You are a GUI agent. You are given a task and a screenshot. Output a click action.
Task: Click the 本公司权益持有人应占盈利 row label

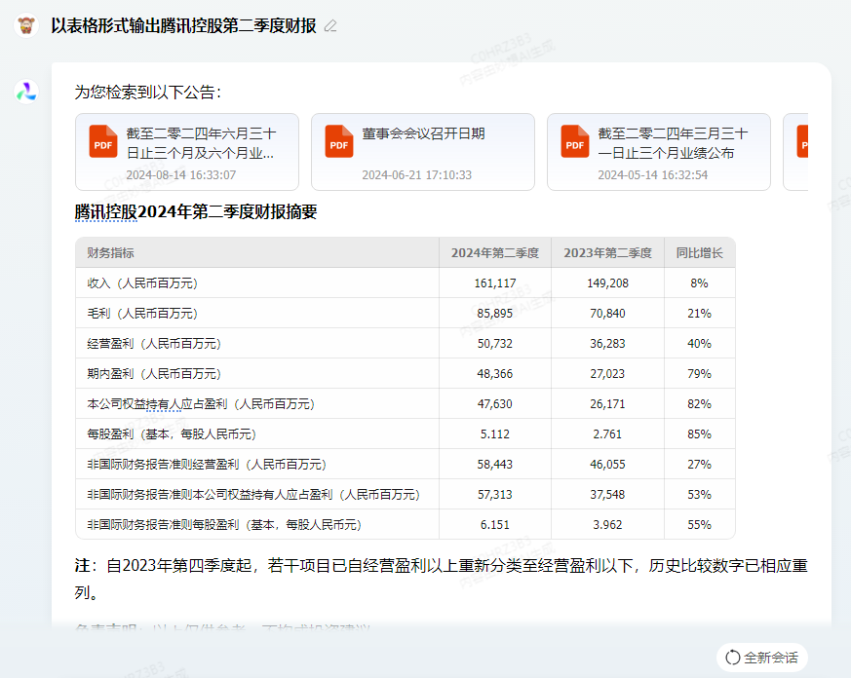(x=201, y=404)
